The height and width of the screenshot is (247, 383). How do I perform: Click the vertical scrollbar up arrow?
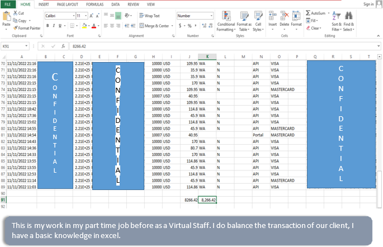tap(379, 57)
